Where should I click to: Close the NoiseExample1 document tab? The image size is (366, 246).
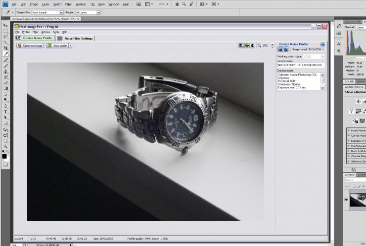78,19
